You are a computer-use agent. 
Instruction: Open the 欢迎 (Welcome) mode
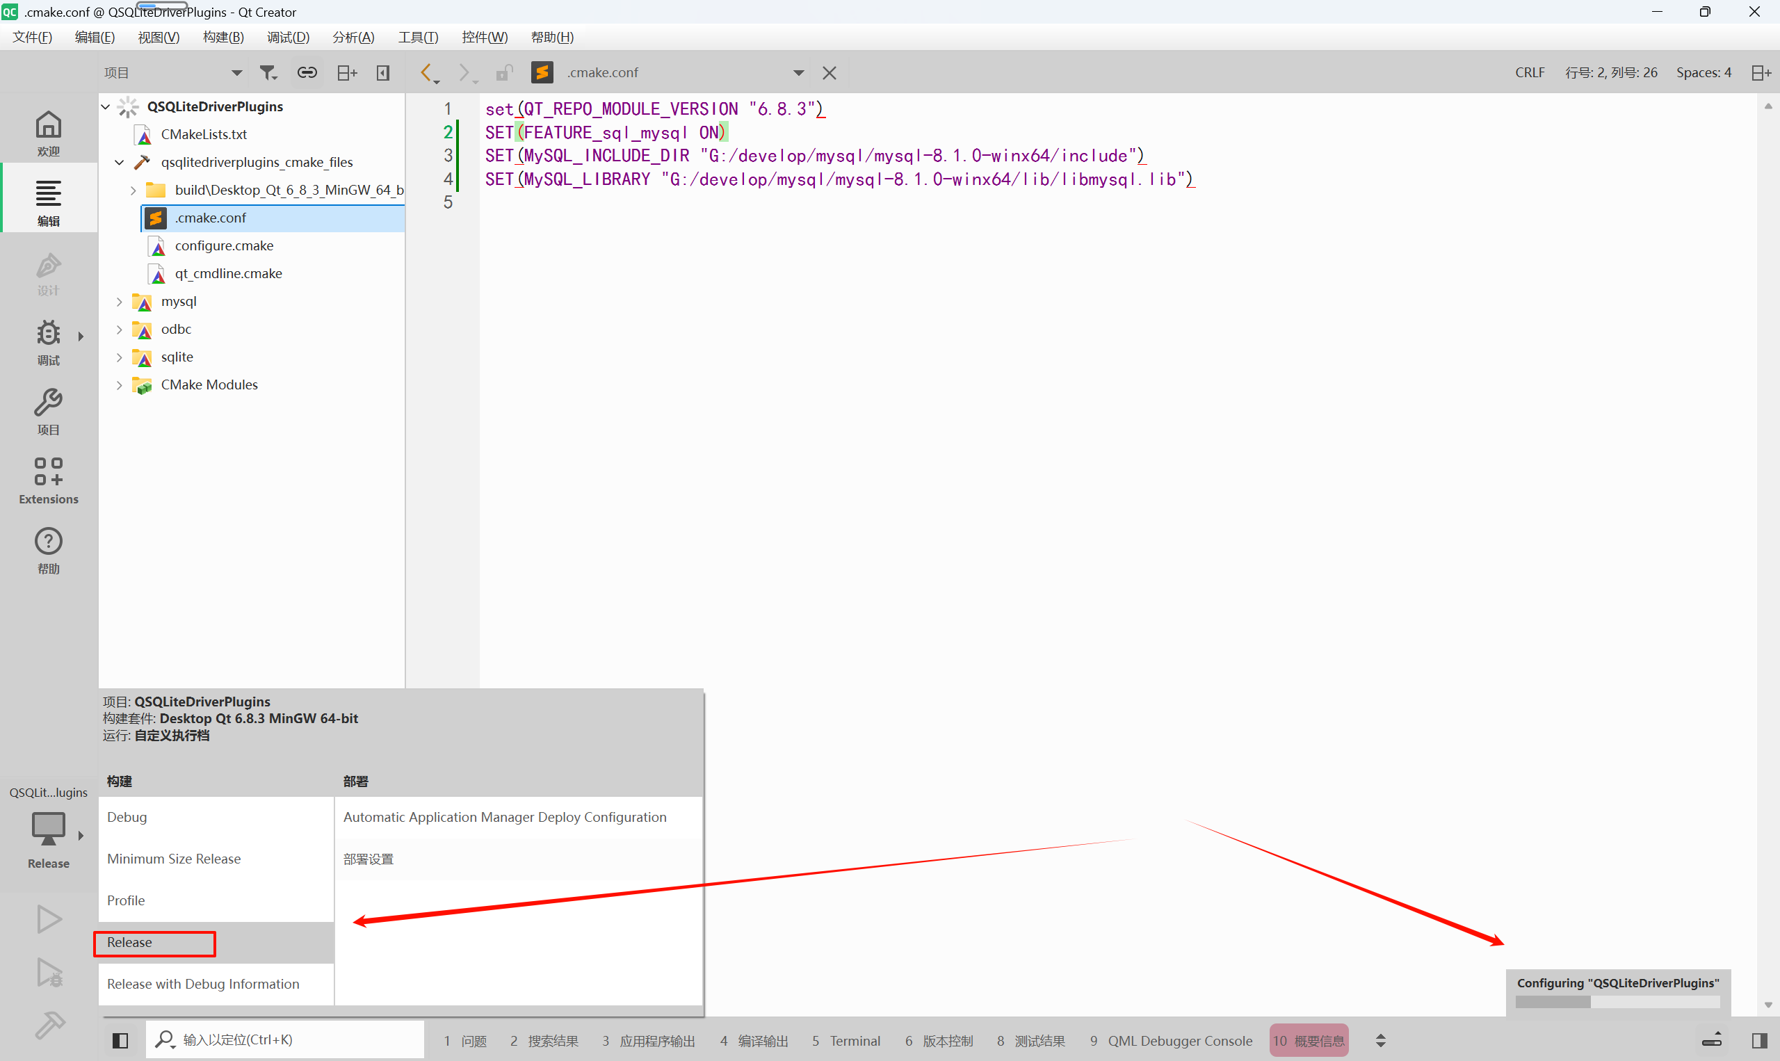(x=48, y=131)
